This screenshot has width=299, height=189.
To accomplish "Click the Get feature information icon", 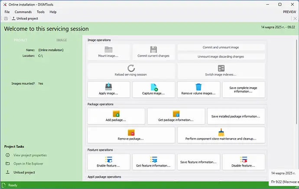I will [153, 159].
